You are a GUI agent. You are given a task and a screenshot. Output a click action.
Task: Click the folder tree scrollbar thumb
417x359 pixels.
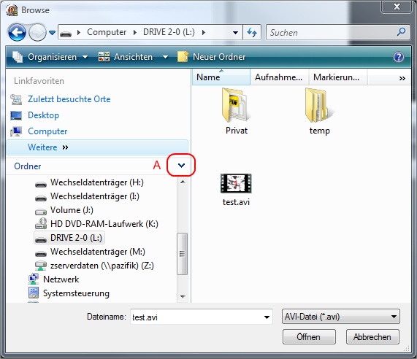[x=182, y=253]
